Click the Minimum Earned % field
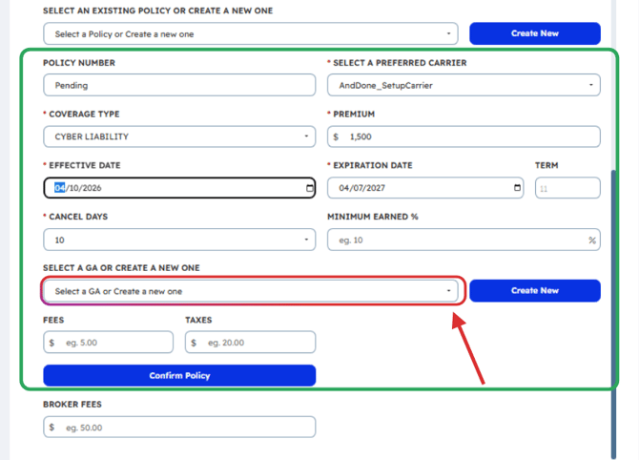Screen dimensions: 639x460 tap(458, 240)
